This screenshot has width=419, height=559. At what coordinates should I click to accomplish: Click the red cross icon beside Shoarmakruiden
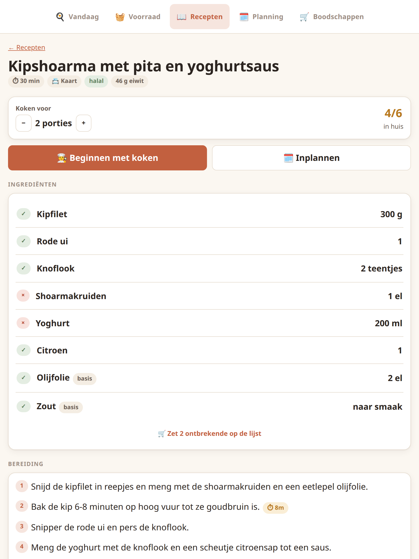(23, 295)
